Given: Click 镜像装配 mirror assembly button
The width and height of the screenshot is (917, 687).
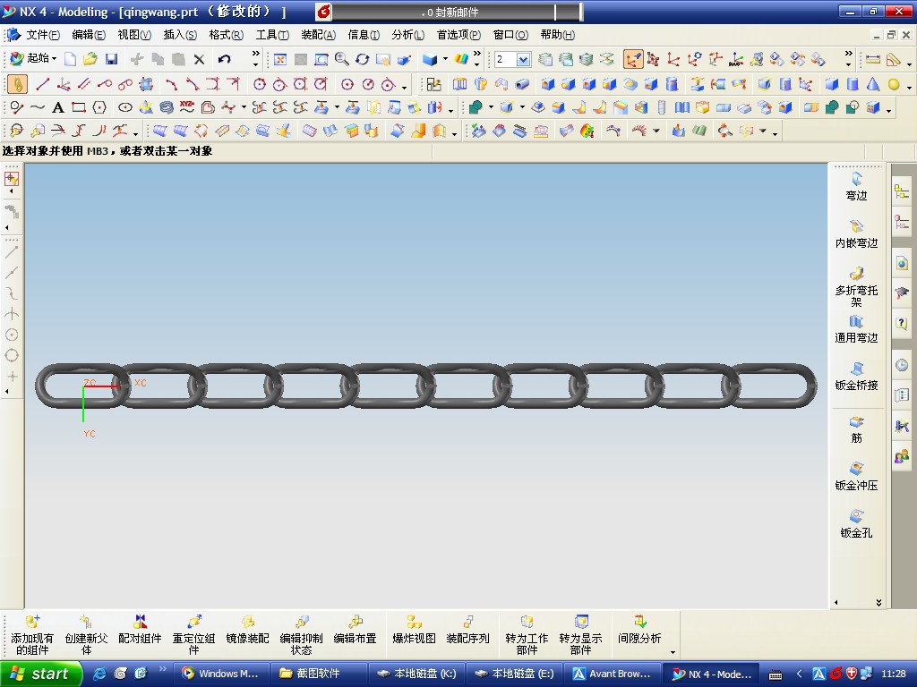Looking at the screenshot, I should point(247,630).
